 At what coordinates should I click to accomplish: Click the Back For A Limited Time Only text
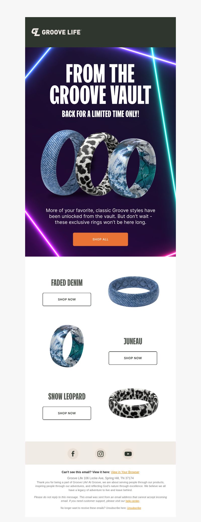coord(100,114)
